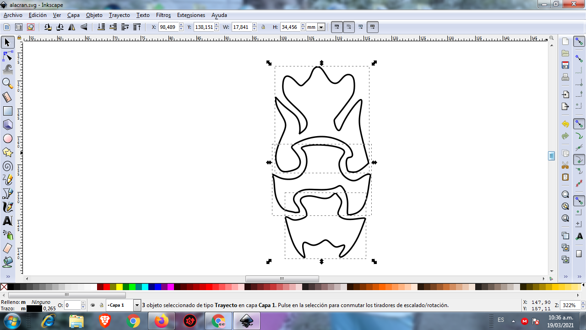The width and height of the screenshot is (586, 330).
Task: Select the Rectangle tool
Action: point(7,111)
